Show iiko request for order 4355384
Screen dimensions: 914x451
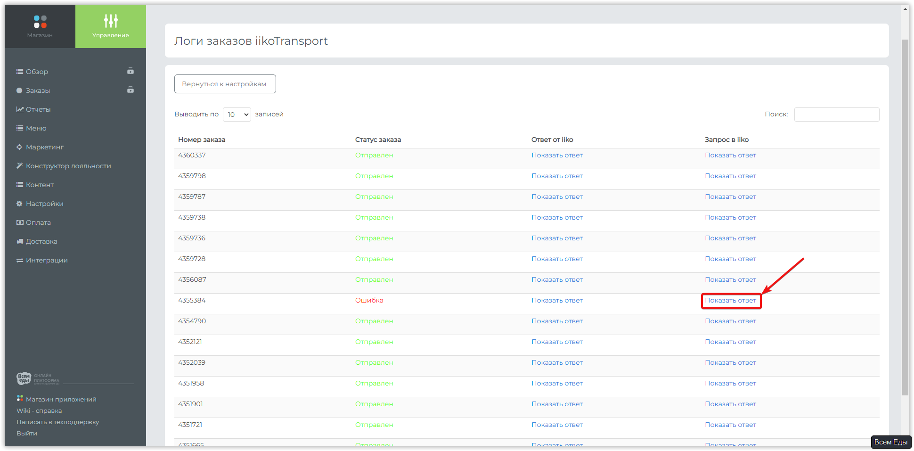(730, 300)
